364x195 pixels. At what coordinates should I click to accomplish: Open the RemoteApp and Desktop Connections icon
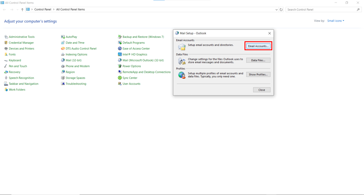tap(120, 72)
